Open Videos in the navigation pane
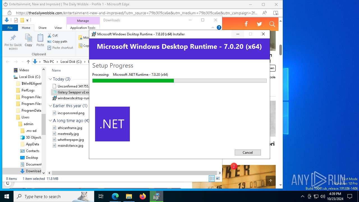Image resolution: width=359 pixels, height=202 pixels. [22, 70]
